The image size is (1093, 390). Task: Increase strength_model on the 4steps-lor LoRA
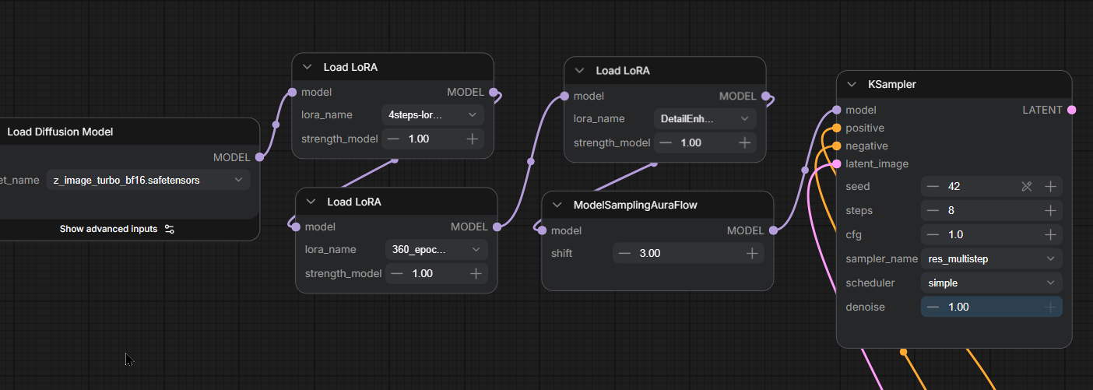(472, 139)
